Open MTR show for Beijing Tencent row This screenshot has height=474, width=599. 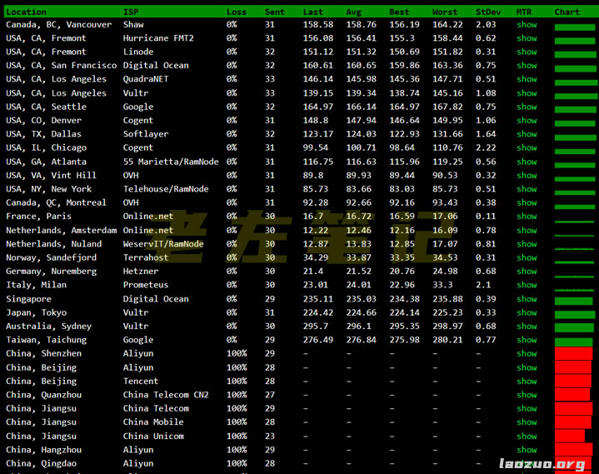pos(527,382)
